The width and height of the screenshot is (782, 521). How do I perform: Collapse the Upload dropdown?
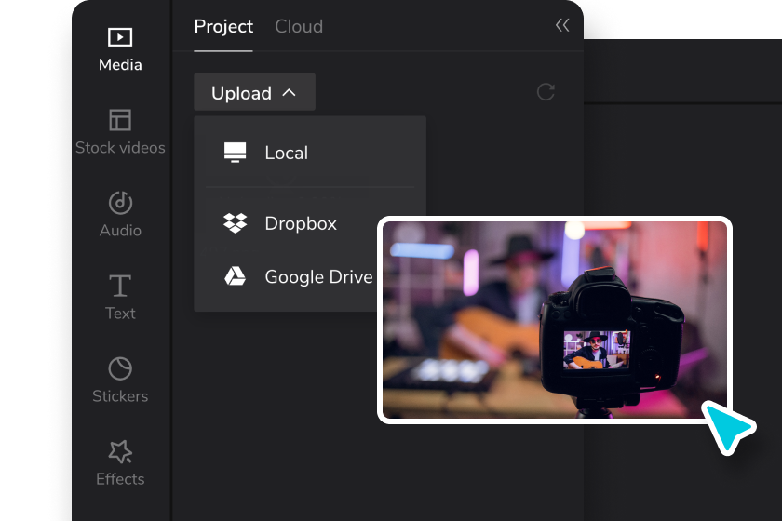(x=254, y=92)
